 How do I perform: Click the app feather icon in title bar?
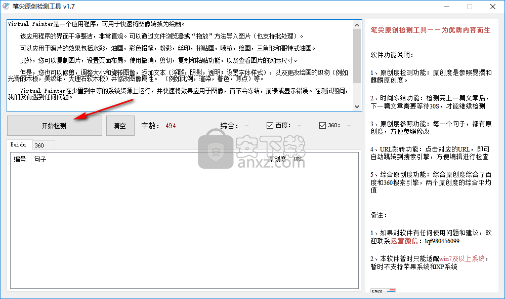point(6,7)
